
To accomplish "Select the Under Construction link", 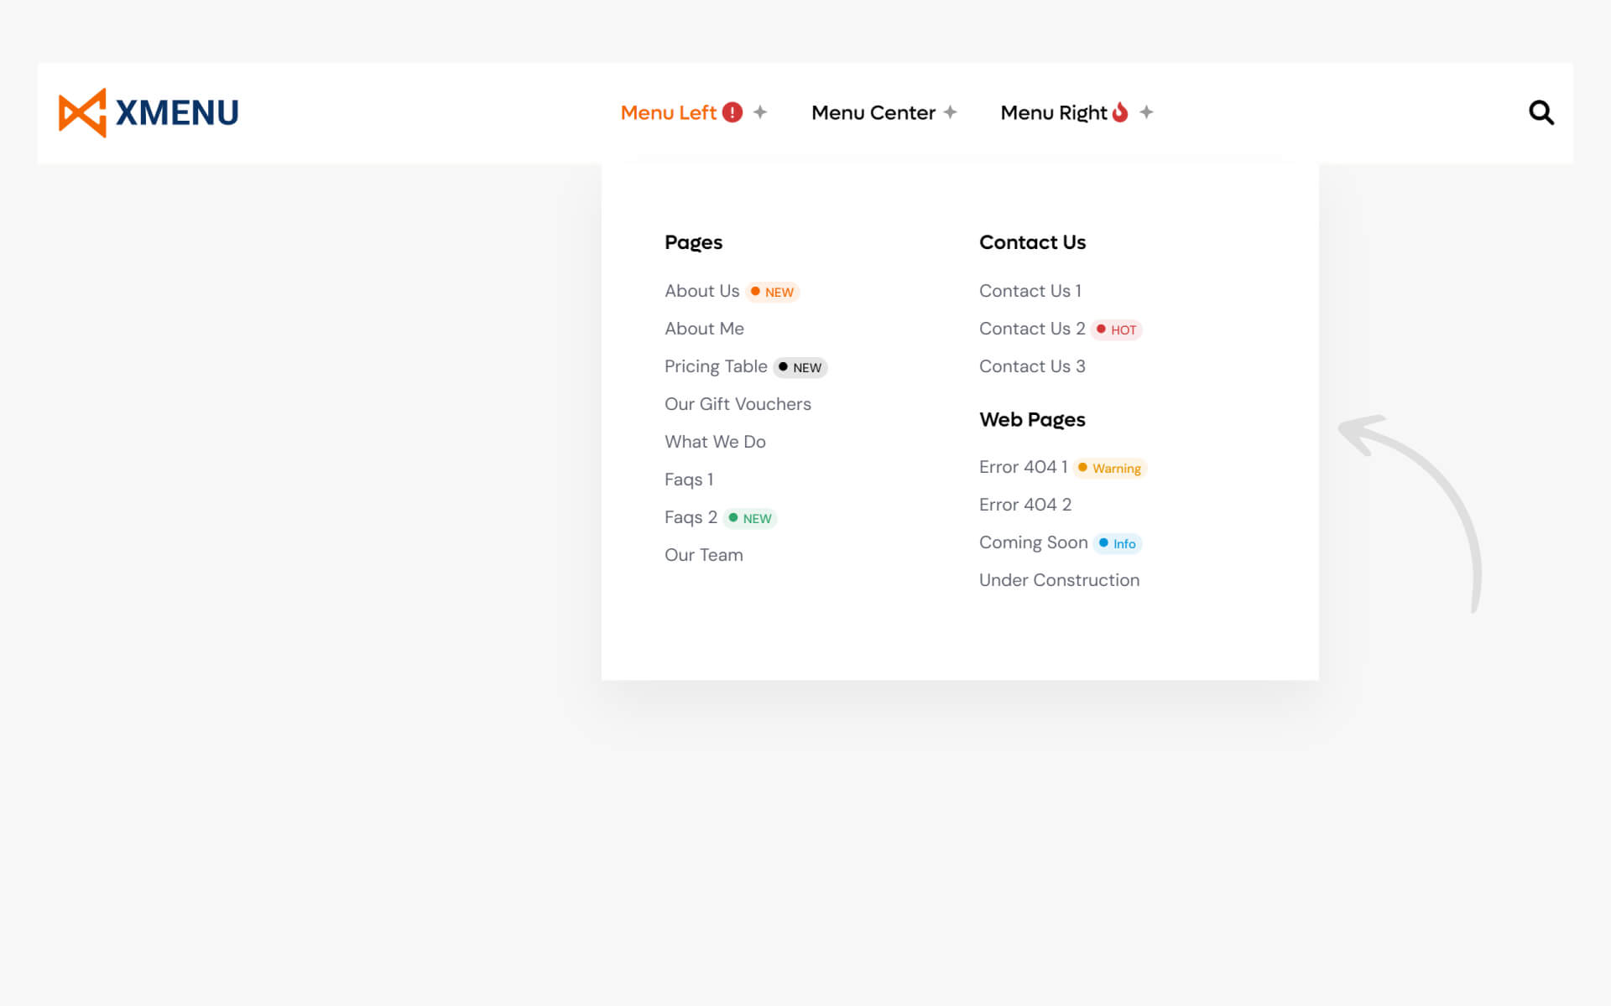I will point(1059,580).
